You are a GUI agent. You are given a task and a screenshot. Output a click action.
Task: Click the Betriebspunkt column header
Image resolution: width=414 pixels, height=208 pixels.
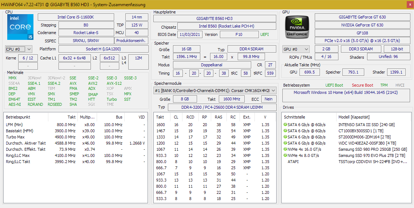pos(26,117)
